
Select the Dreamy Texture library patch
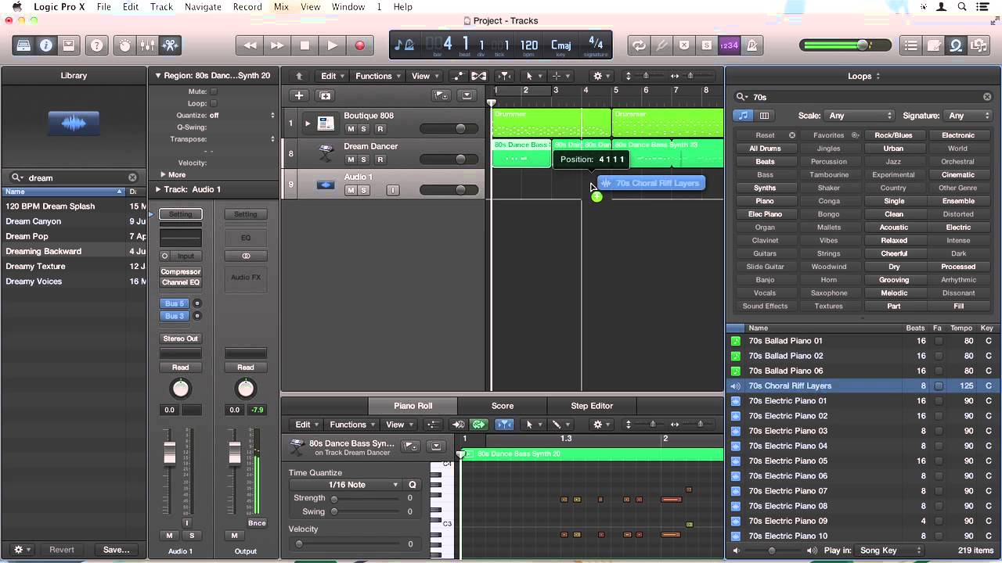pos(35,267)
